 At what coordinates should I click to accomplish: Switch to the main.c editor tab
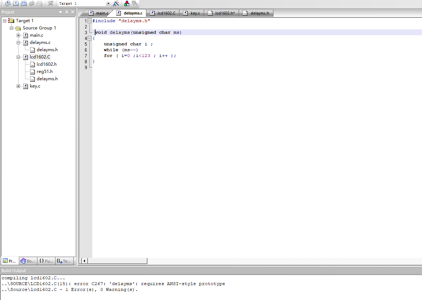[x=98, y=13]
